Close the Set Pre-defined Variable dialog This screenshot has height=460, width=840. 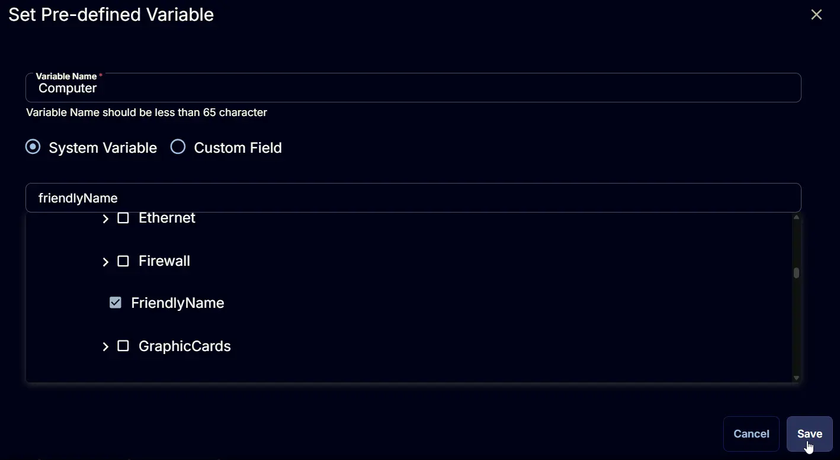(816, 15)
